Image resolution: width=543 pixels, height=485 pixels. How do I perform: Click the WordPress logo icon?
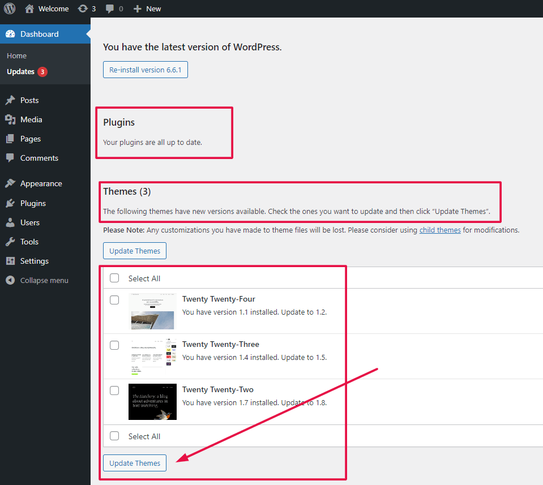pos(10,8)
